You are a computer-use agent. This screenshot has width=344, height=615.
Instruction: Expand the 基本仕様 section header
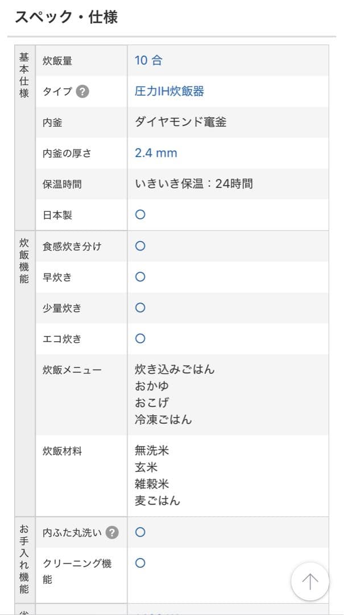(x=23, y=77)
